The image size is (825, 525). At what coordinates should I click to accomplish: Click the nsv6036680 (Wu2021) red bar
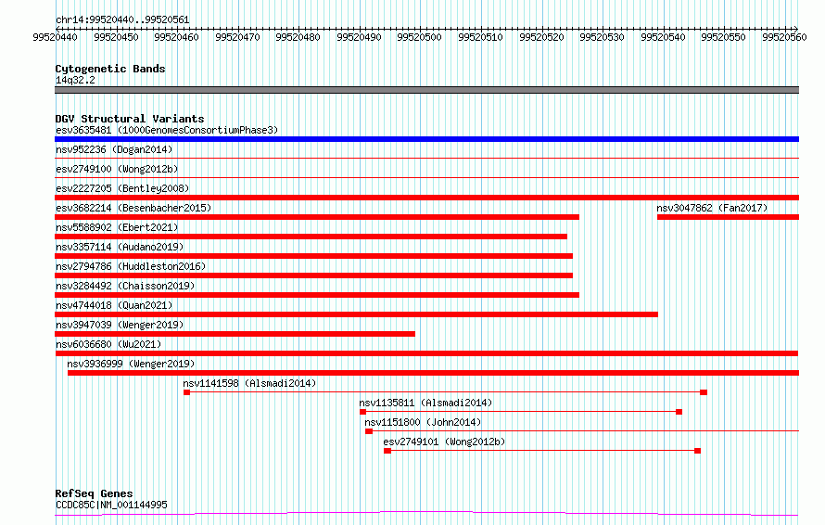(x=426, y=353)
